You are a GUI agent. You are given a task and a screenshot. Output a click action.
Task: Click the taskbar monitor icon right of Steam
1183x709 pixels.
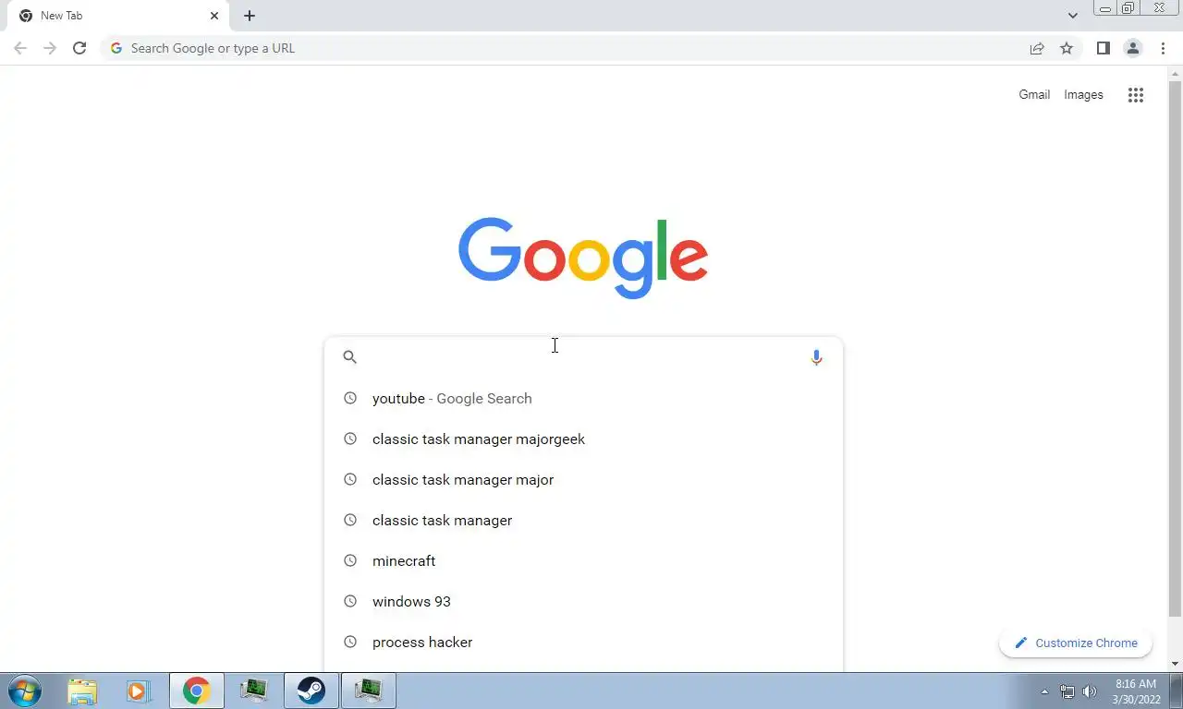[x=368, y=691]
